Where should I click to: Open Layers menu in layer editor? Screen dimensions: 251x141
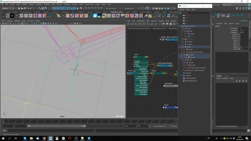click(218, 78)
